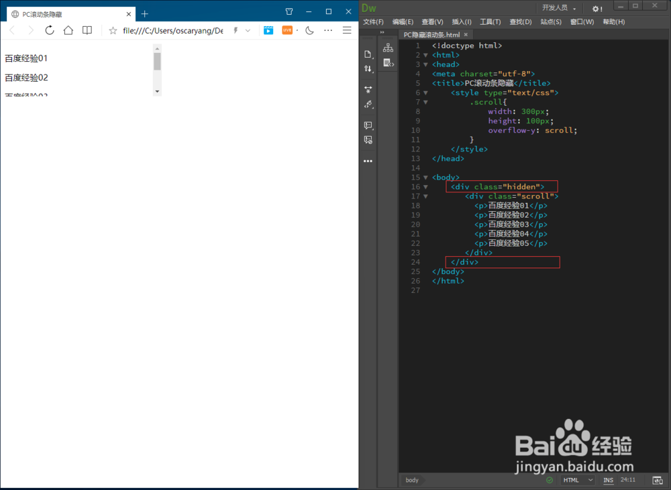The height and width of the screenshot is (490, 671).
Task: Open the address bar dropdown chevron
Action: pos(248,30)
